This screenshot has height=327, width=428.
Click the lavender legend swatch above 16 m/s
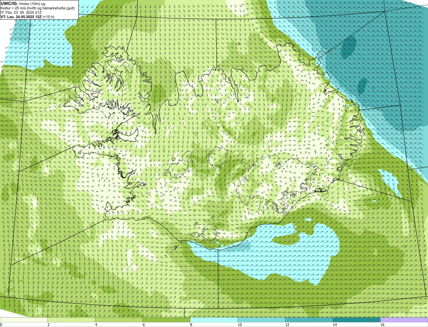tap(404, 320)
